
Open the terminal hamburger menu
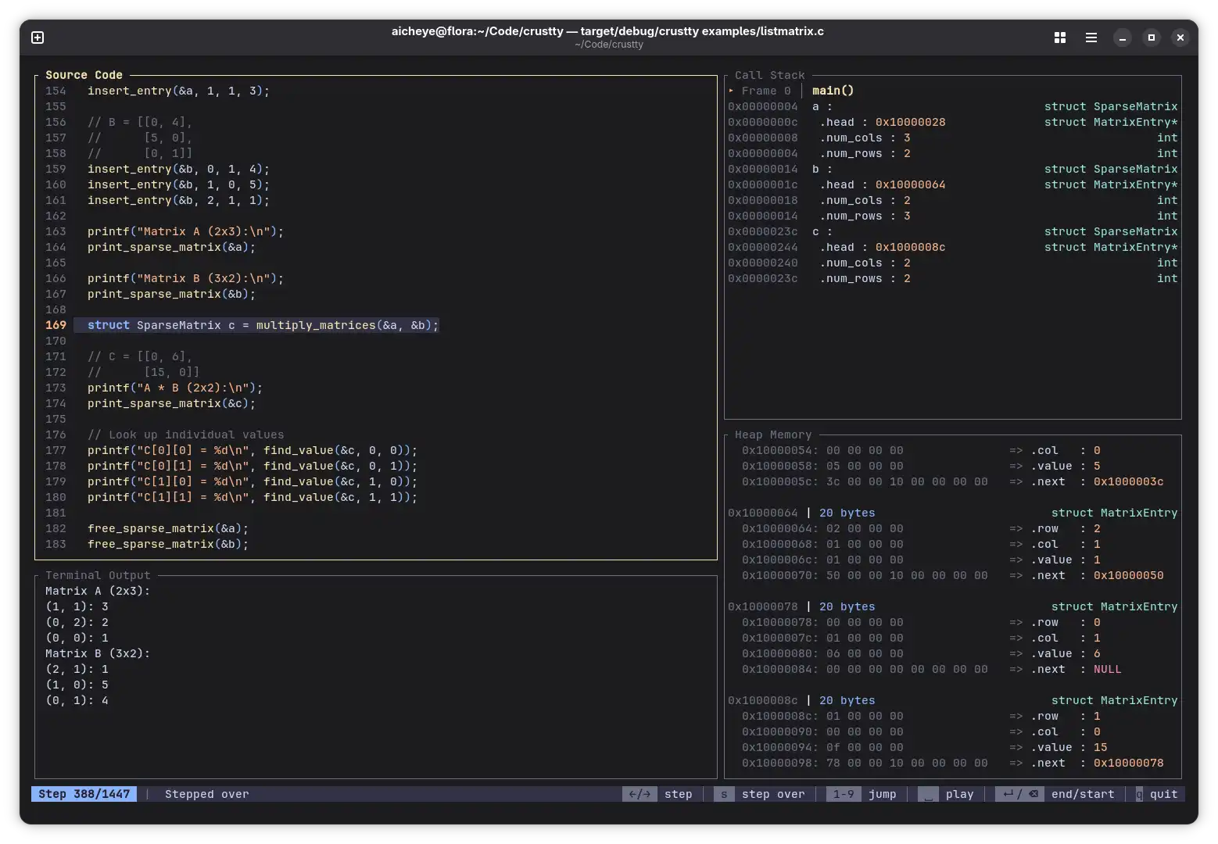click(1091, 38)
